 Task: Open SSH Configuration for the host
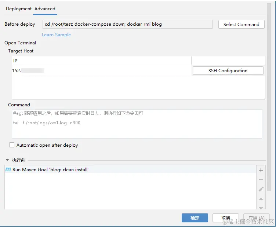pos(228,71)
